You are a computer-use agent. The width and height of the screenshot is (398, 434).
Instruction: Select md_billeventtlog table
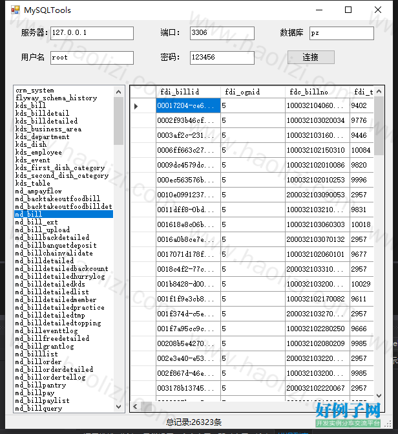click(x=63, y=331)
